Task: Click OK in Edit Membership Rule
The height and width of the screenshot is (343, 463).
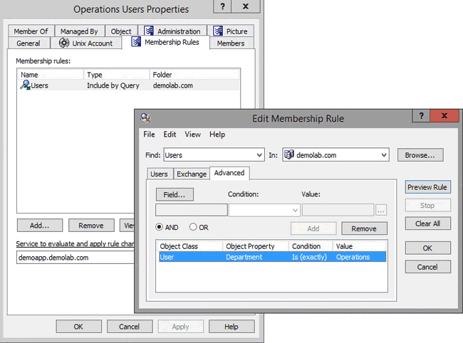Action: pos(427,248)
